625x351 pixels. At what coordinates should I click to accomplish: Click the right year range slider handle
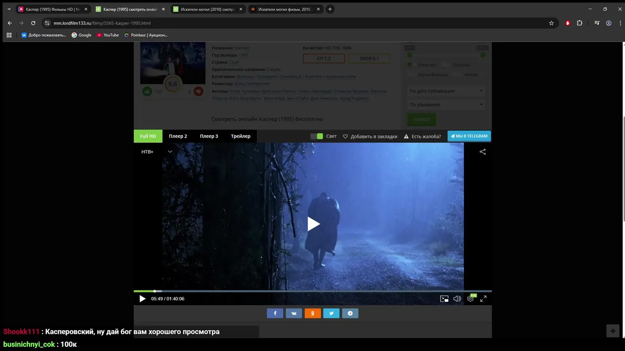coord(483,55)
